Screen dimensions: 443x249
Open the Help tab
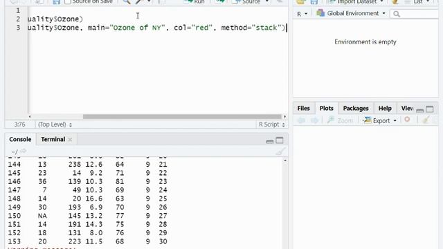coord(385,109)
